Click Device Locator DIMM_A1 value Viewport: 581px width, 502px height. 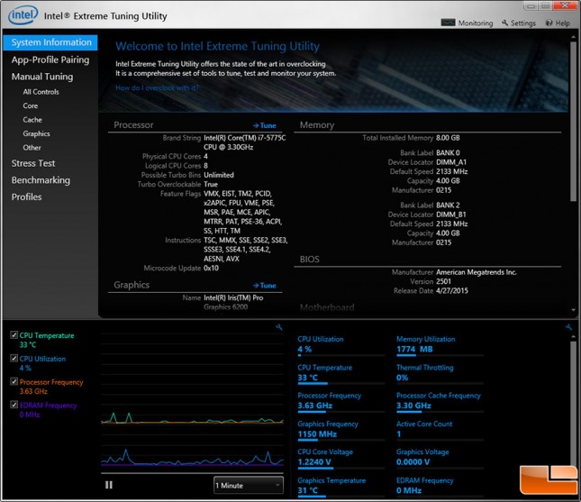(451, 162)
